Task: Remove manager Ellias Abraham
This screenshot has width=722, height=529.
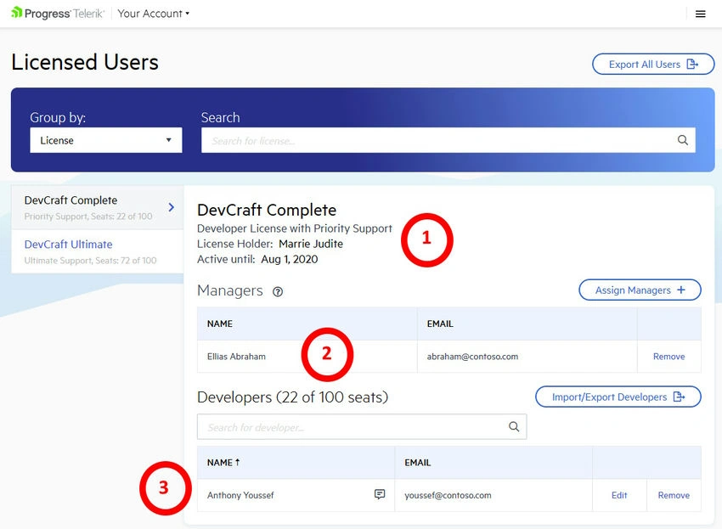Action: [668, 357]
